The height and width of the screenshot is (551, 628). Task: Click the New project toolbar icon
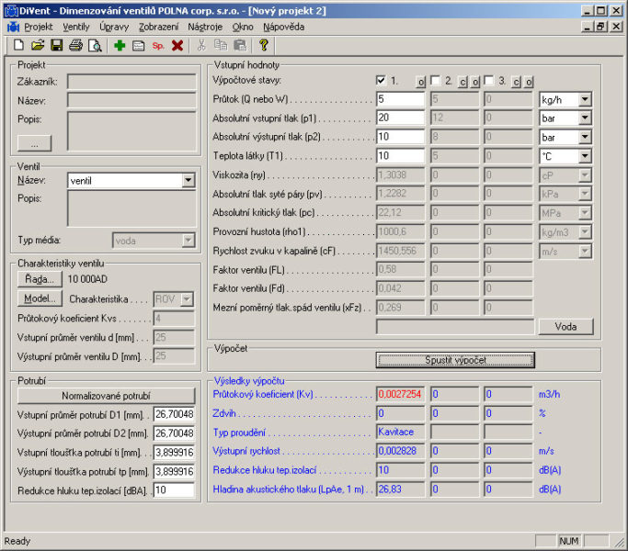(18, 45)
